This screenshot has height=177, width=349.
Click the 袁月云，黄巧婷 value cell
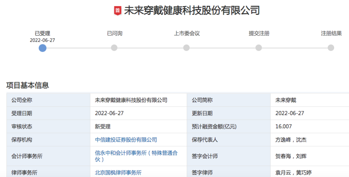click(310, 172)
